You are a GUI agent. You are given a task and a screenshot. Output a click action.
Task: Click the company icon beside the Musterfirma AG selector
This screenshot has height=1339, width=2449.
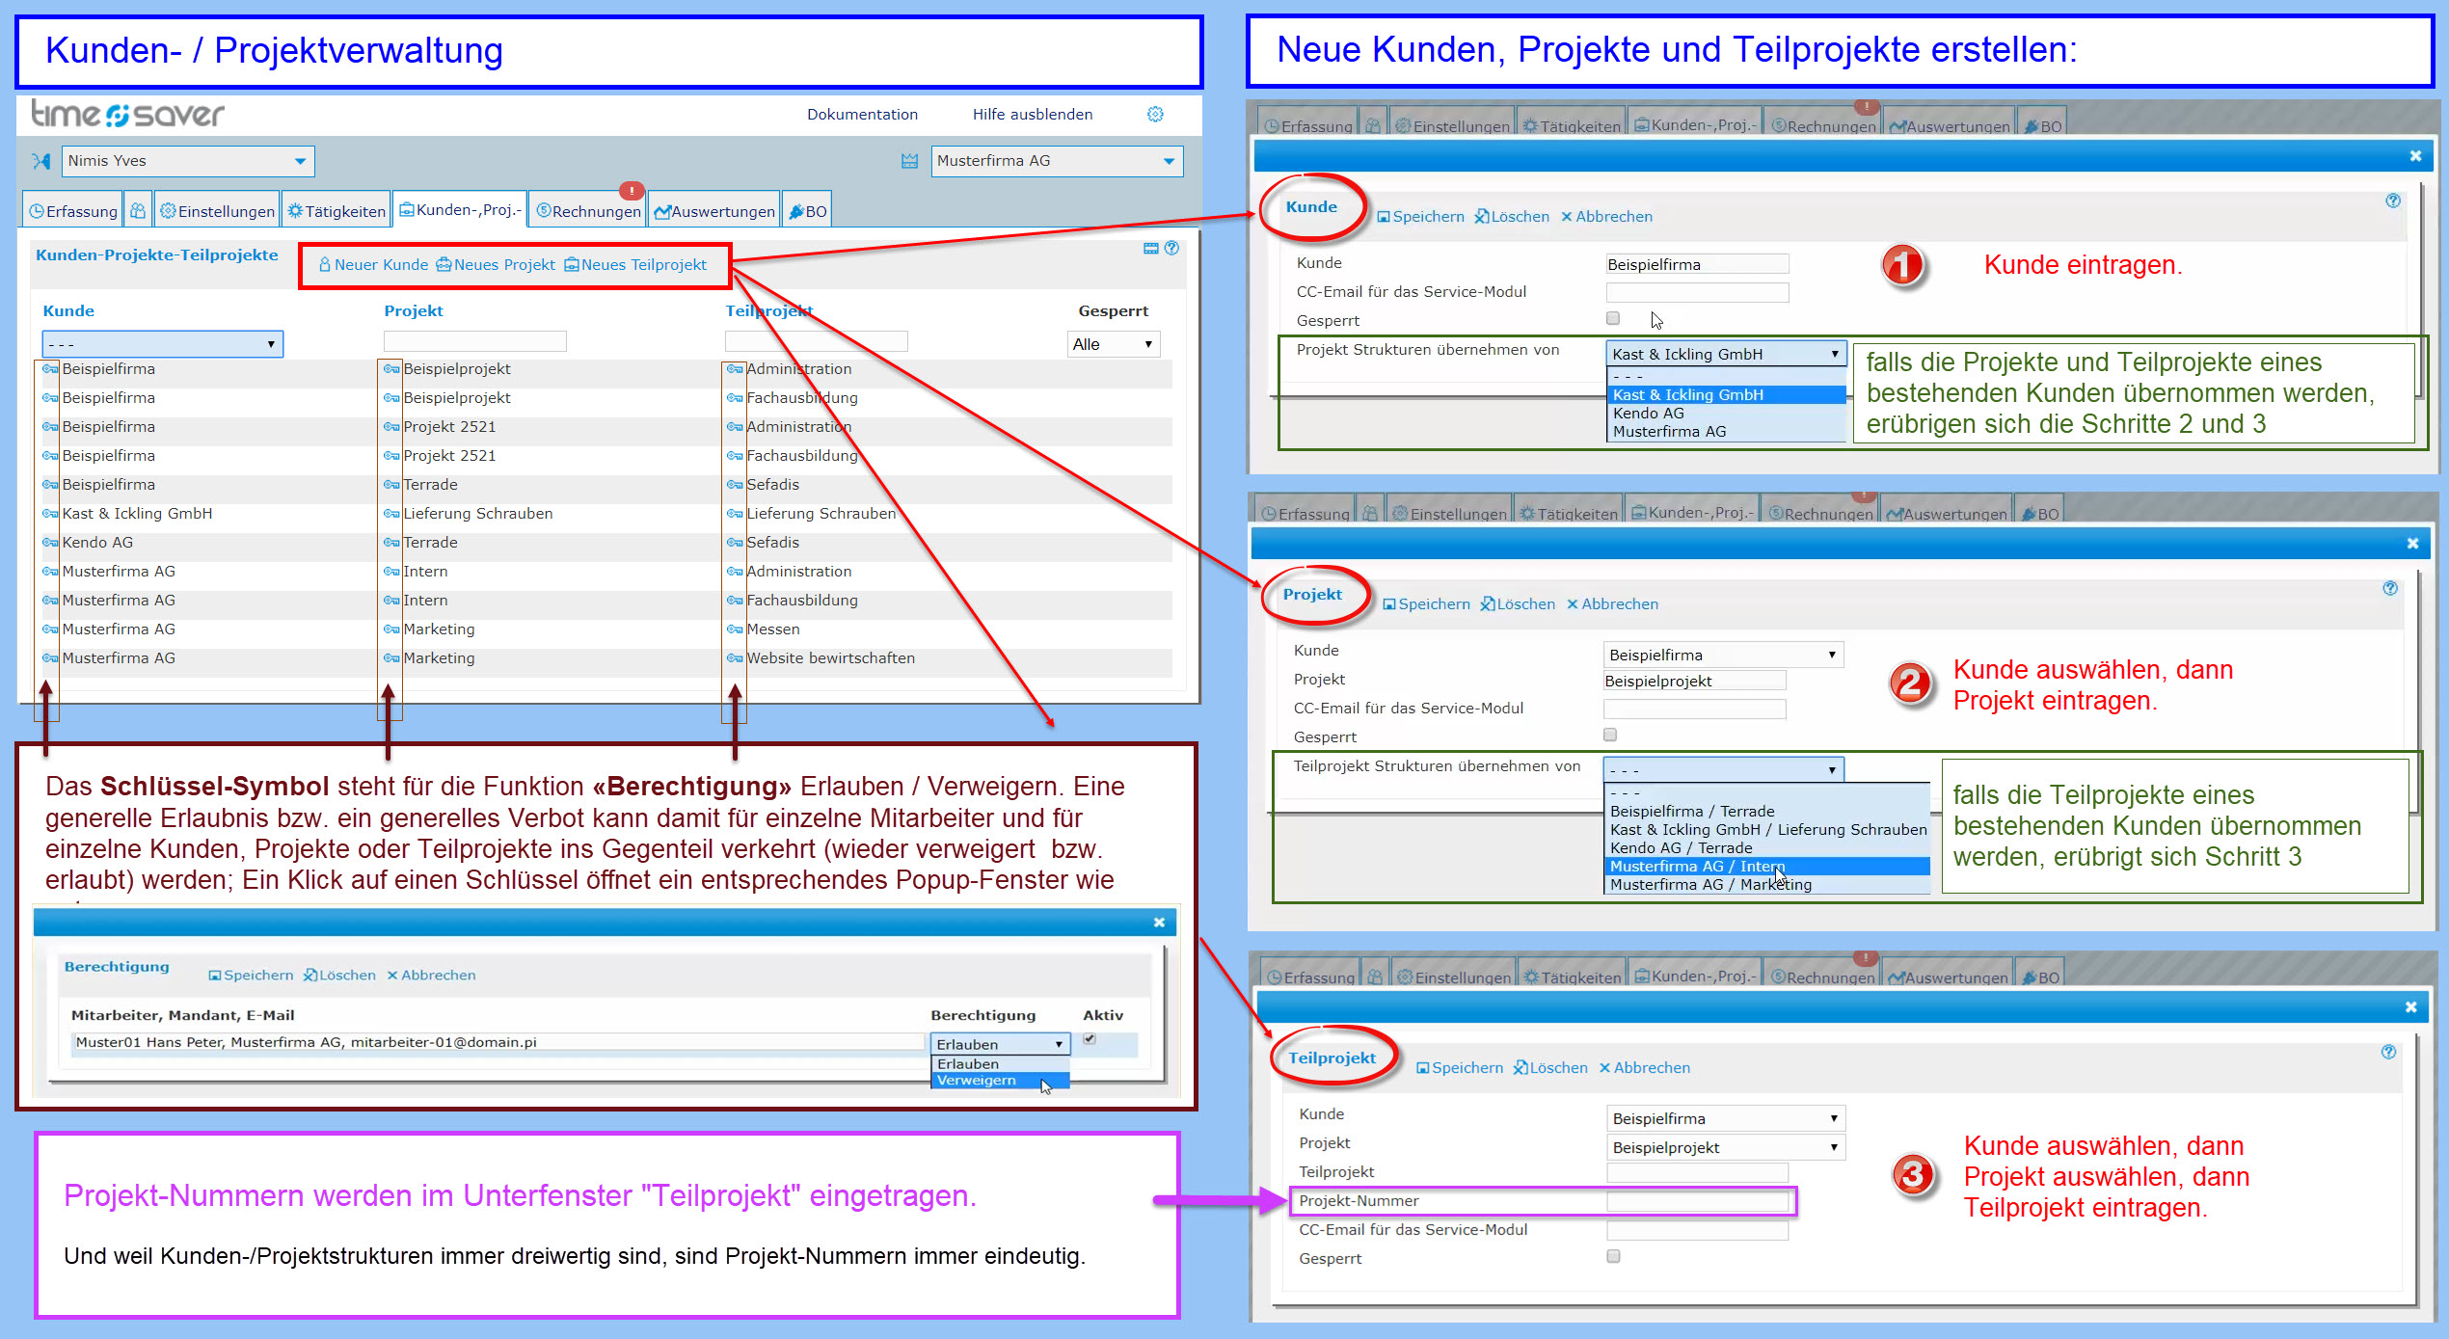(909, 161)
